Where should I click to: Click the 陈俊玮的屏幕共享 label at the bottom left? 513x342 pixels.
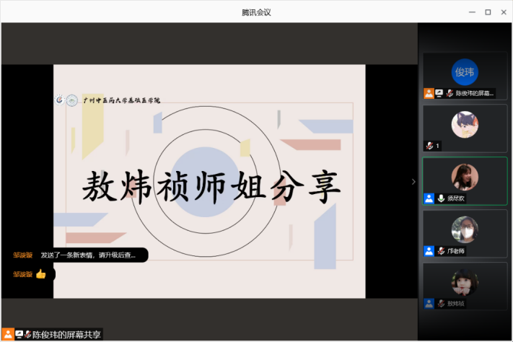[67, 334]
